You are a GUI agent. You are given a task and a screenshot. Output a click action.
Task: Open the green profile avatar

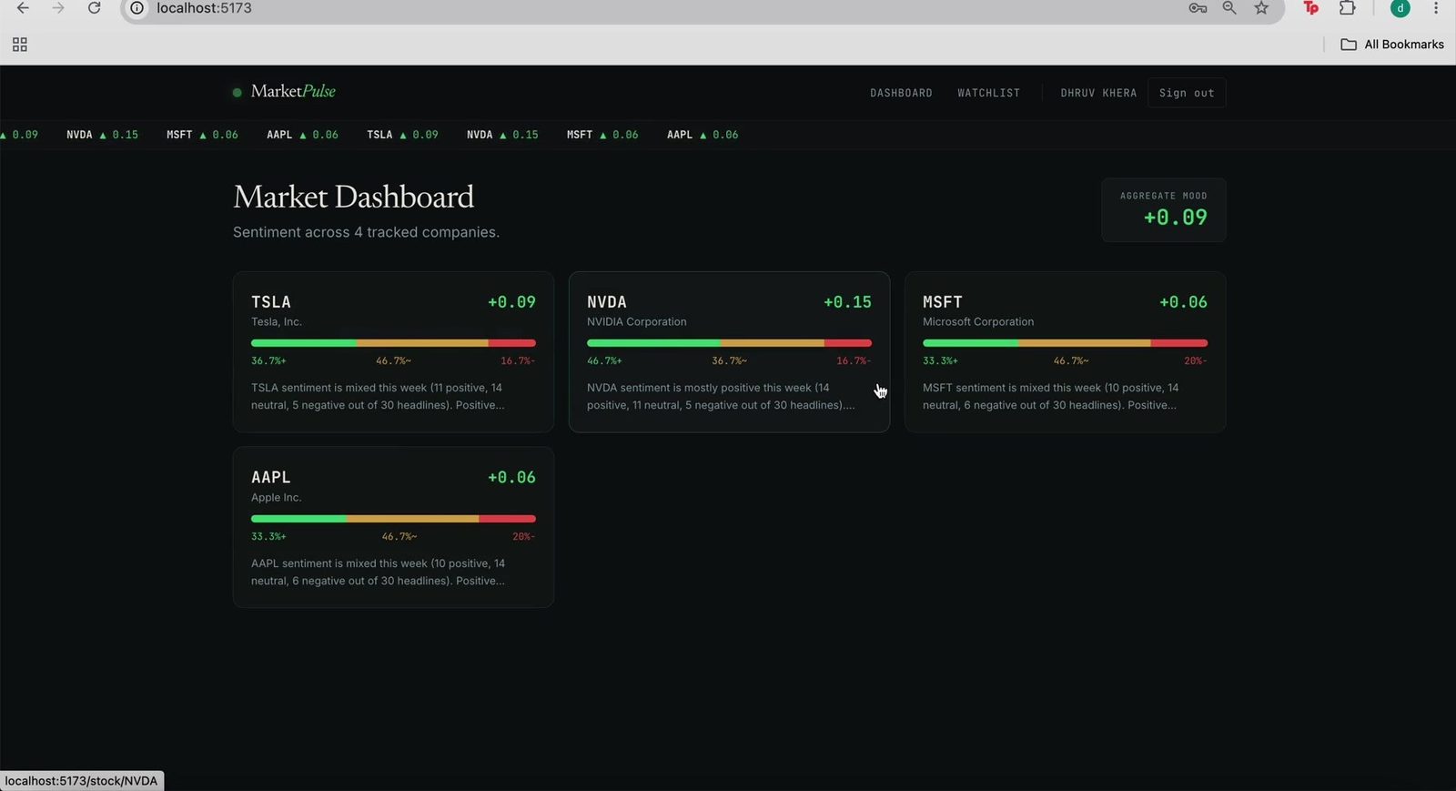click(x=1400, y=8)
